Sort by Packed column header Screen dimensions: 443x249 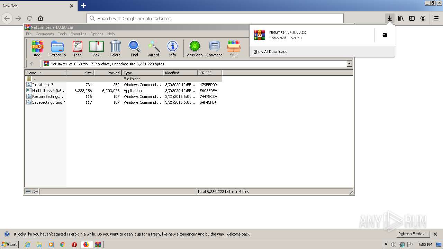pyautogui.click(x=108, y=73)
